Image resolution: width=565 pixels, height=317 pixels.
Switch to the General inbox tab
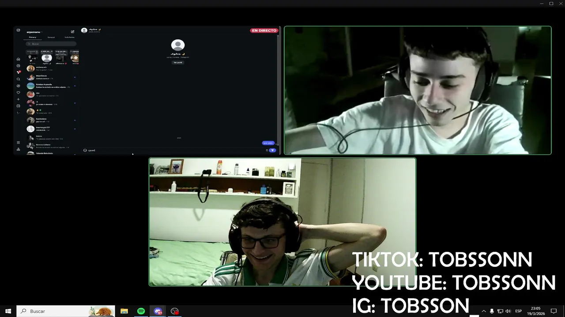[x=51, y=37]
